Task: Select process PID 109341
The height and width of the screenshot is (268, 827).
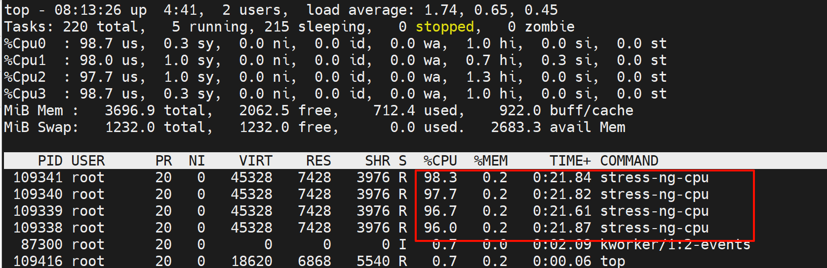Action: [38, 177]
